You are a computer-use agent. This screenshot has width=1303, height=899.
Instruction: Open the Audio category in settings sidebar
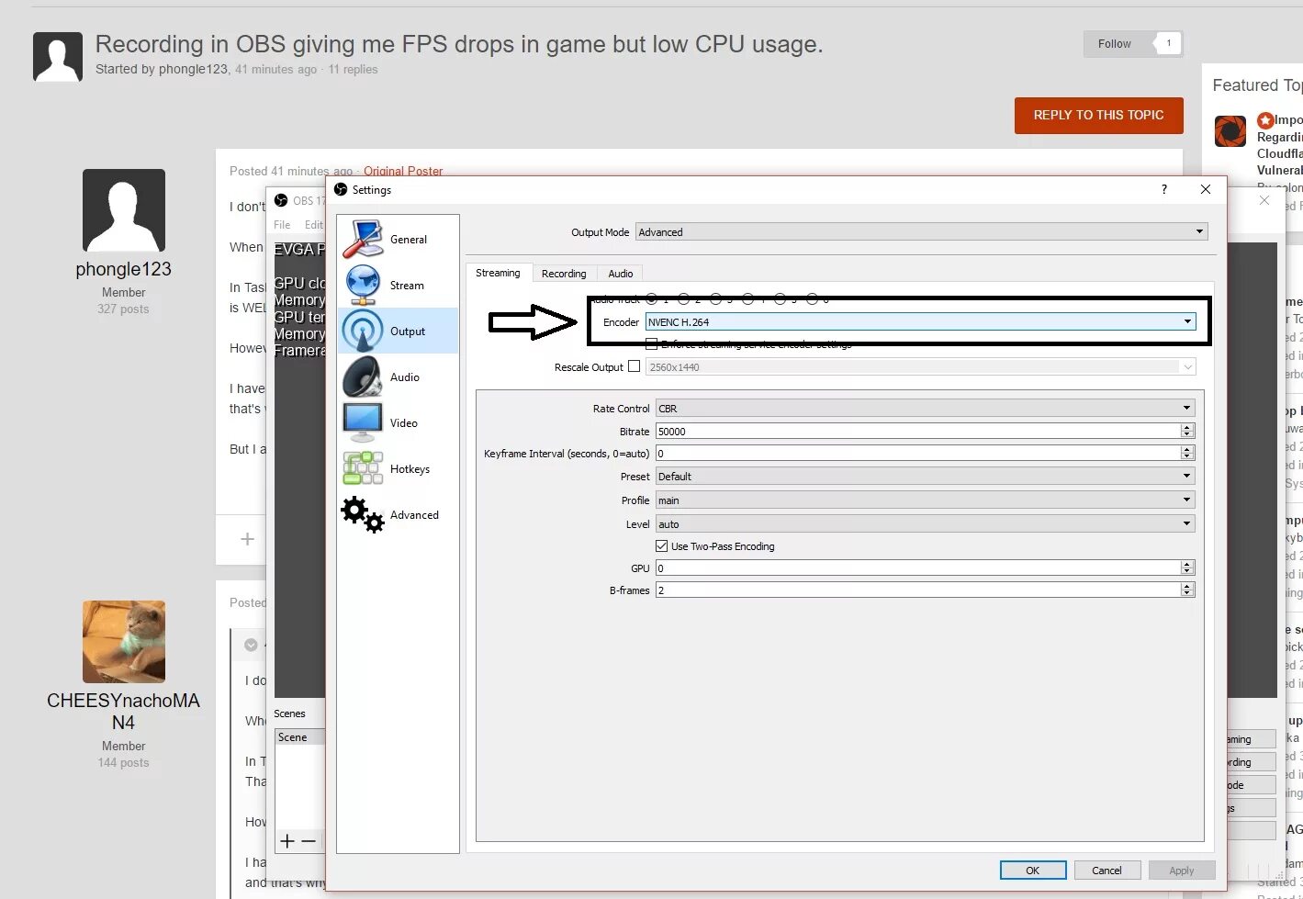398,377
